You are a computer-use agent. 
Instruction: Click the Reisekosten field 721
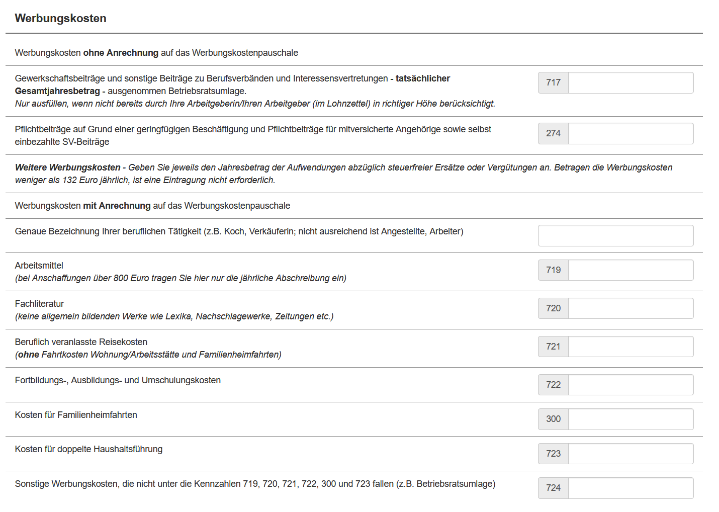[631, 347]
